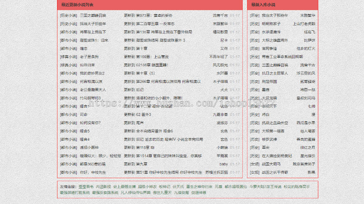The image size is (364, 204).
Task: Open novel 带着工业革命系统回明朝
Action: pyautogui.click(x=282, y=57)
